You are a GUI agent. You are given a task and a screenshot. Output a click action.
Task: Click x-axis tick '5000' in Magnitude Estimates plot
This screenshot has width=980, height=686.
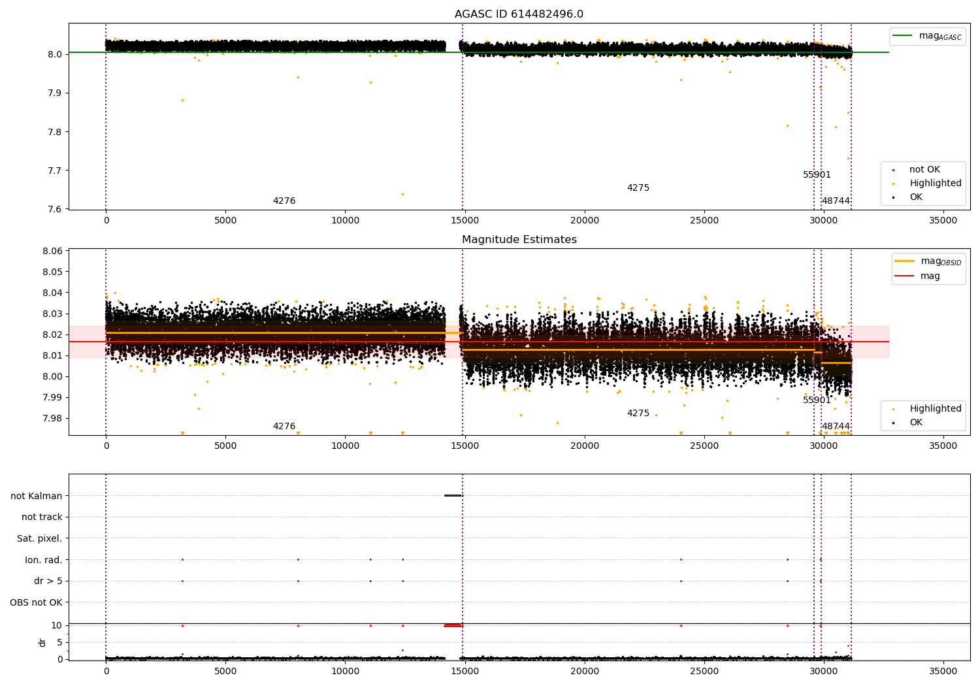pos(225,446)
